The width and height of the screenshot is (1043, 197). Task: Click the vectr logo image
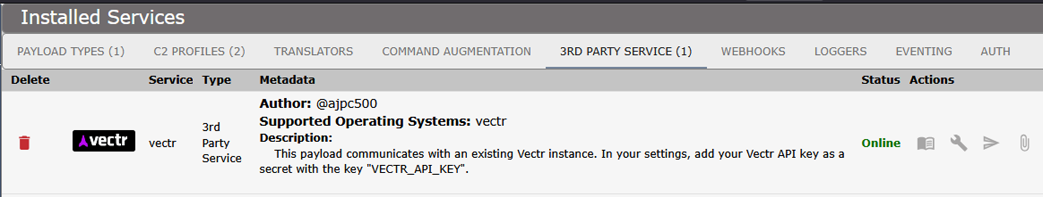point(104,141)
